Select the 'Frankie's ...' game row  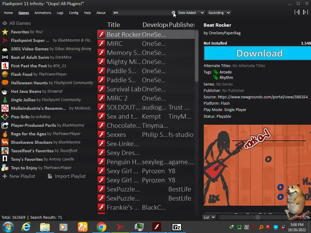click(146, 208)
